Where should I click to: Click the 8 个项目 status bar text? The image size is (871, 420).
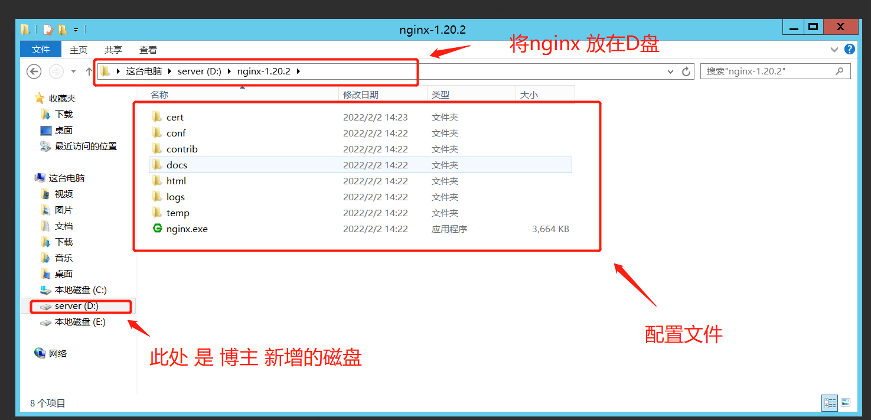point(48,403)
